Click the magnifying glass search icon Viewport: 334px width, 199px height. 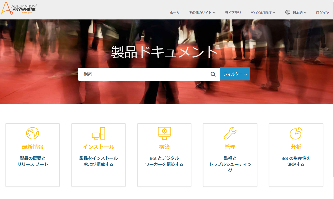(x=213, y=74)
